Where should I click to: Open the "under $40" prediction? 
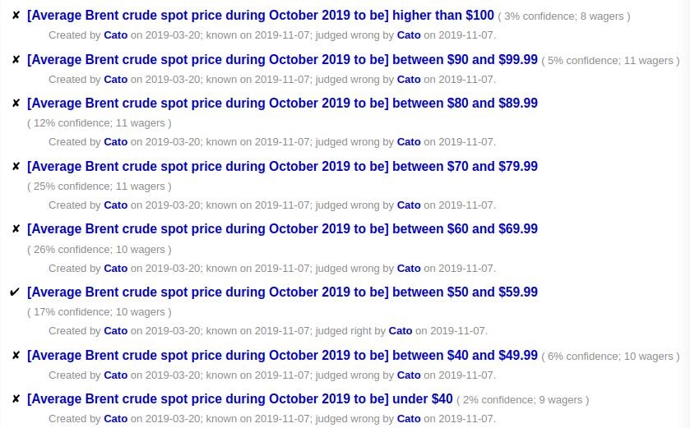tap(239, 399)
